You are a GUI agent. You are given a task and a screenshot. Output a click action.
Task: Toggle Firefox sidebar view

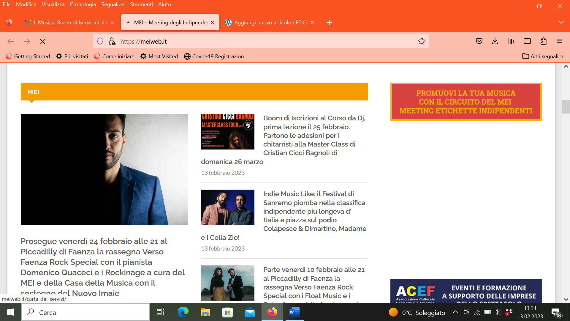[x=527, y=41]
